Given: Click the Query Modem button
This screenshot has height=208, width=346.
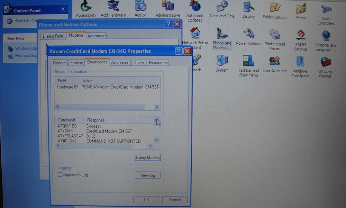Looking at the screenshot, I should [x=148, y=157].
